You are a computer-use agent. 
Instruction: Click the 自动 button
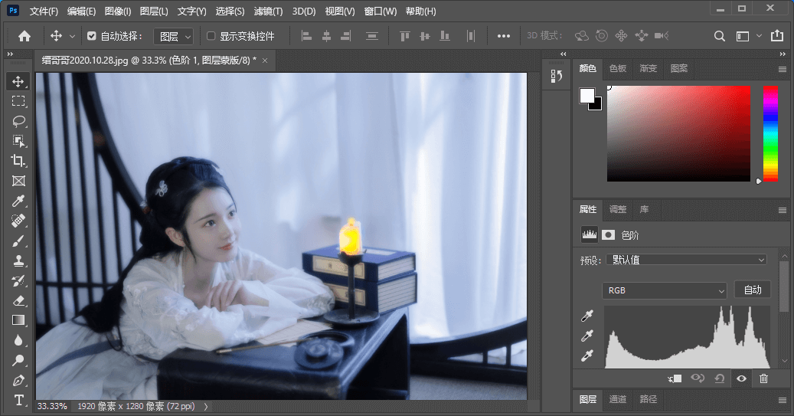click(752, 290)
